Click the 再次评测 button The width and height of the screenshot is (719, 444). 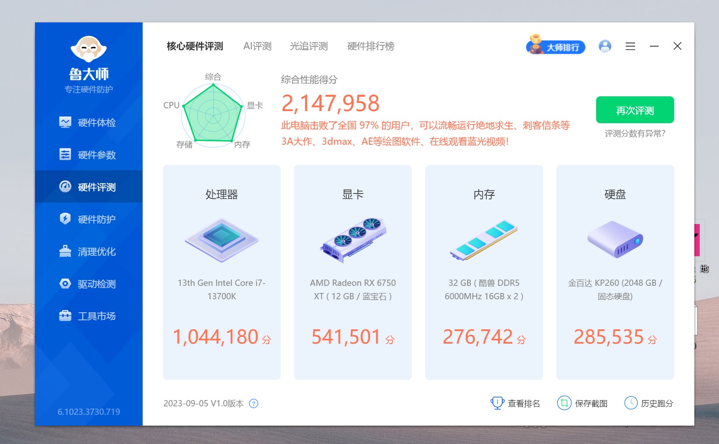(x=635, y=109)
